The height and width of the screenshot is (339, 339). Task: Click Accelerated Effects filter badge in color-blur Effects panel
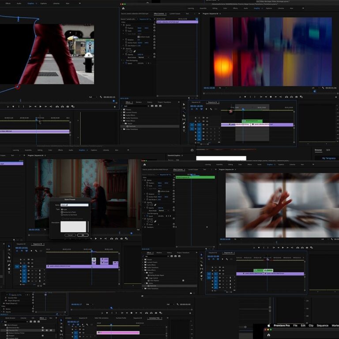pyautogui.click(x=152, y=106)
